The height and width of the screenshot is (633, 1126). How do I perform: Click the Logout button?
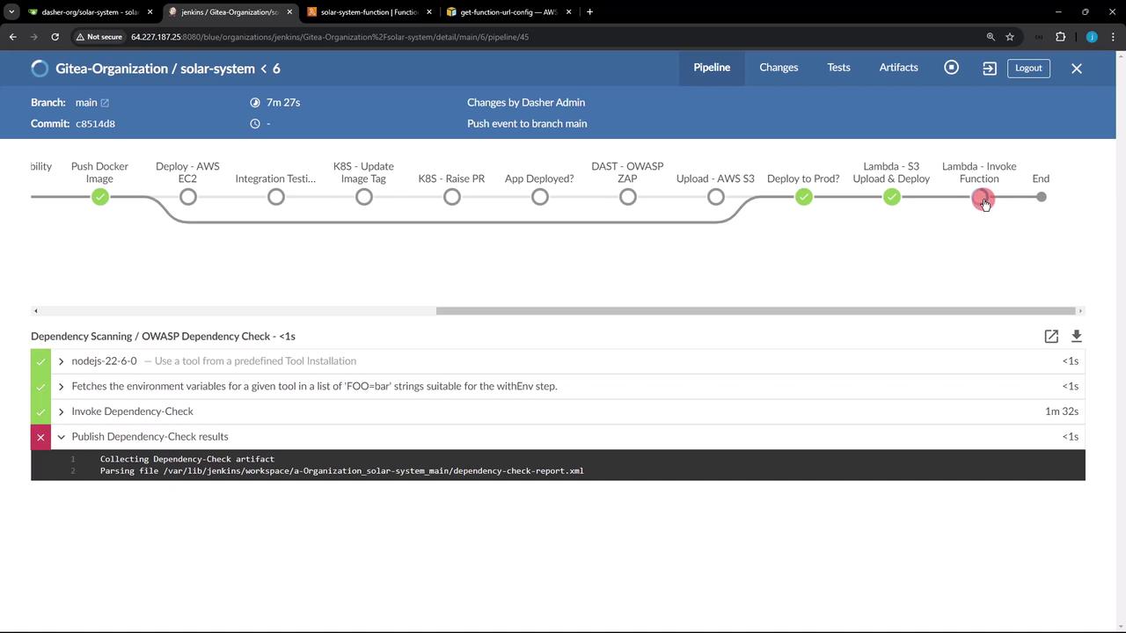click(1028, 68)
